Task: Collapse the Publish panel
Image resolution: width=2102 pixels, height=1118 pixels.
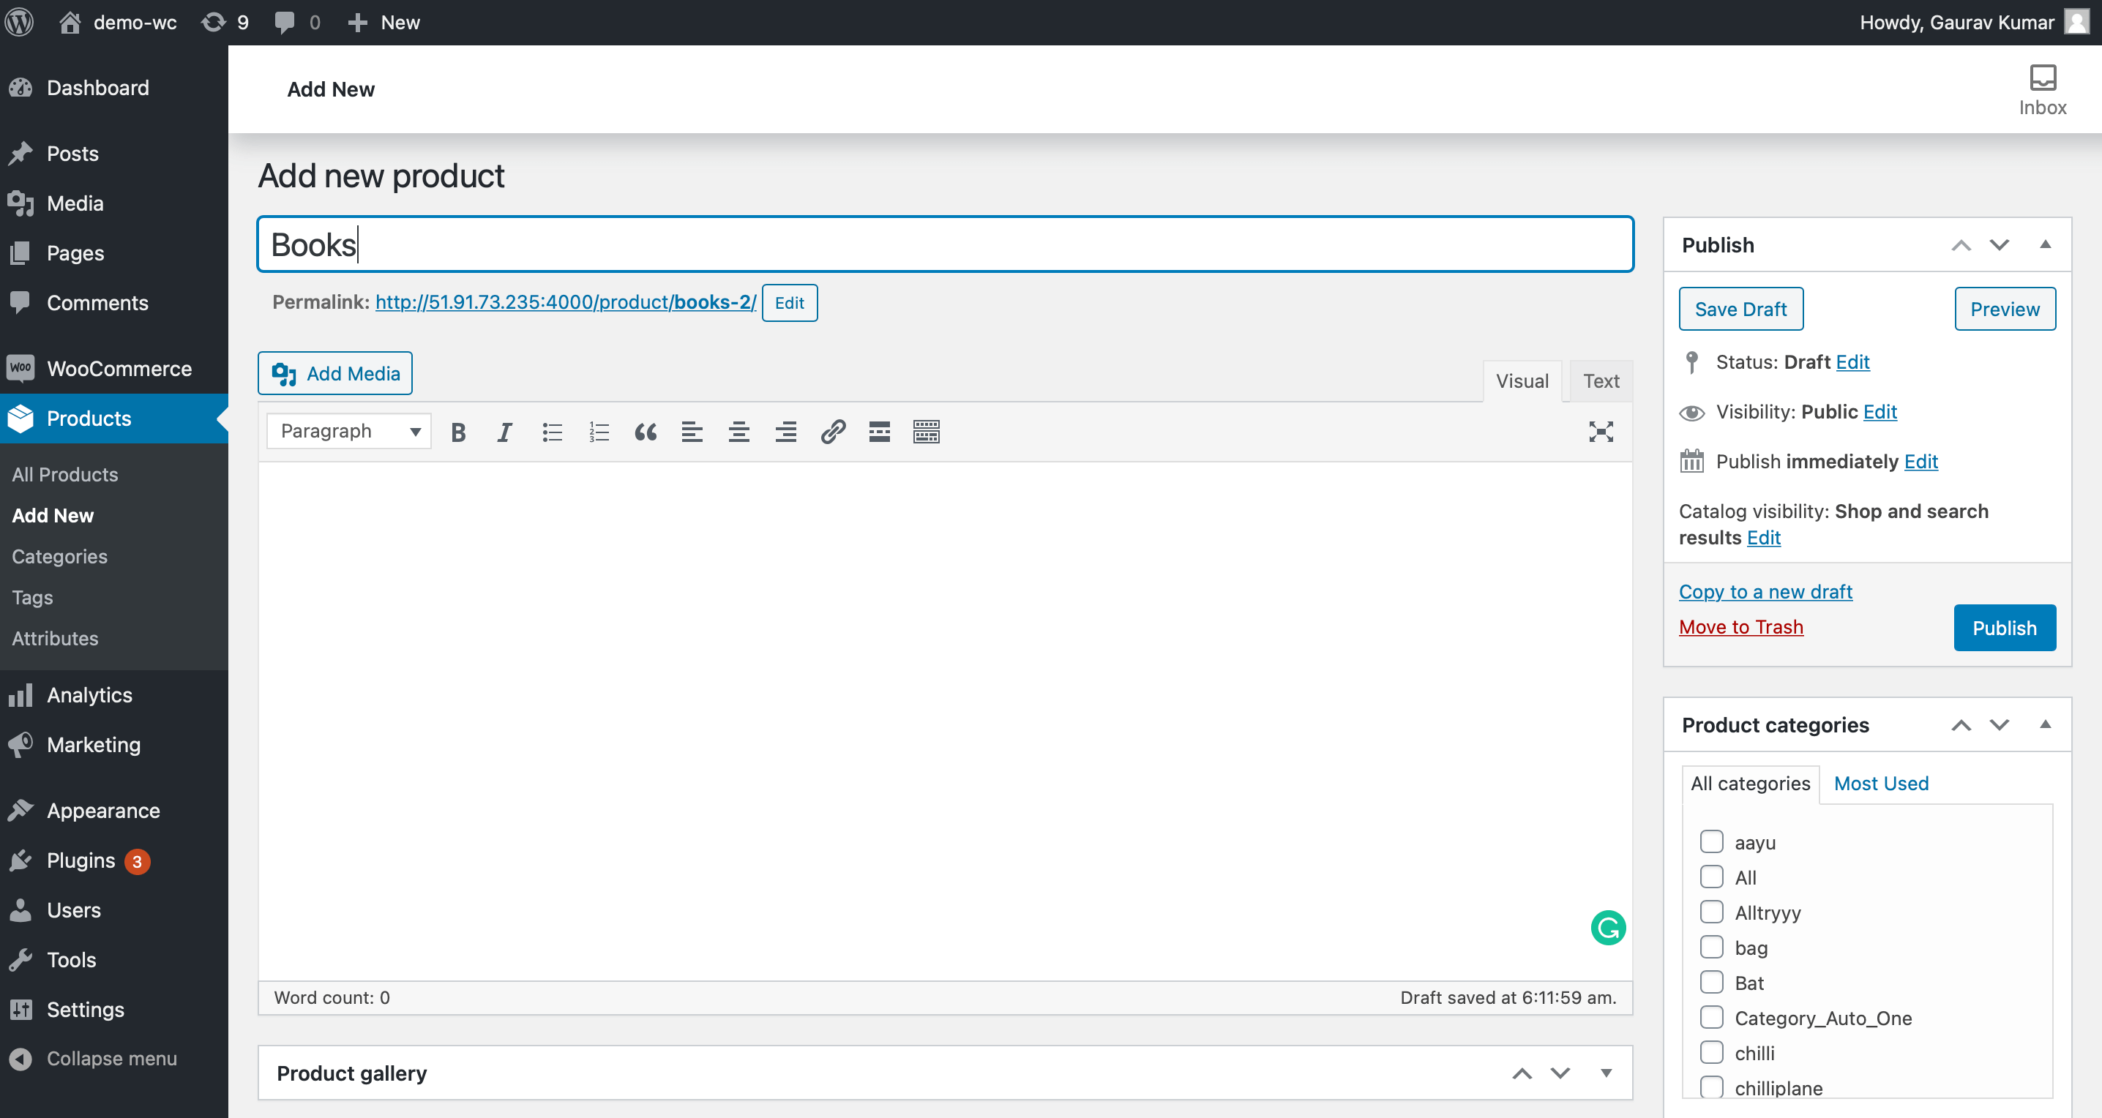Action: pyautogui.click(x=2045, y=244)
